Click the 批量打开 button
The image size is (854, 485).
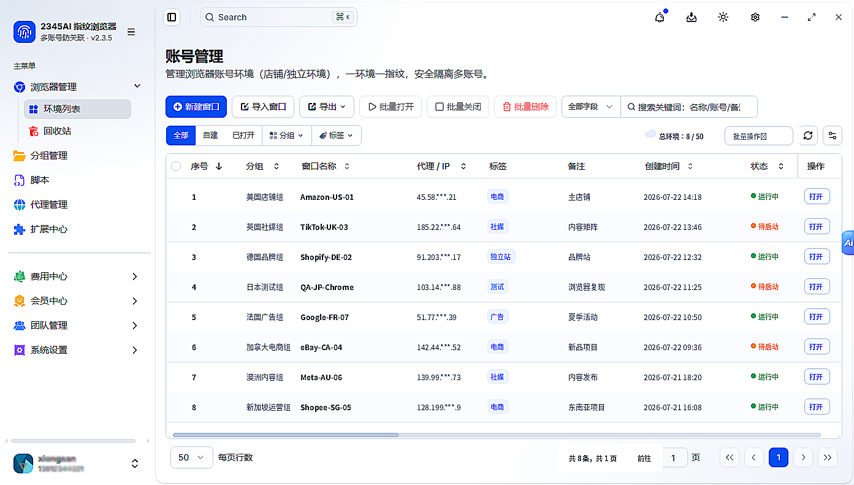[391, 107]
